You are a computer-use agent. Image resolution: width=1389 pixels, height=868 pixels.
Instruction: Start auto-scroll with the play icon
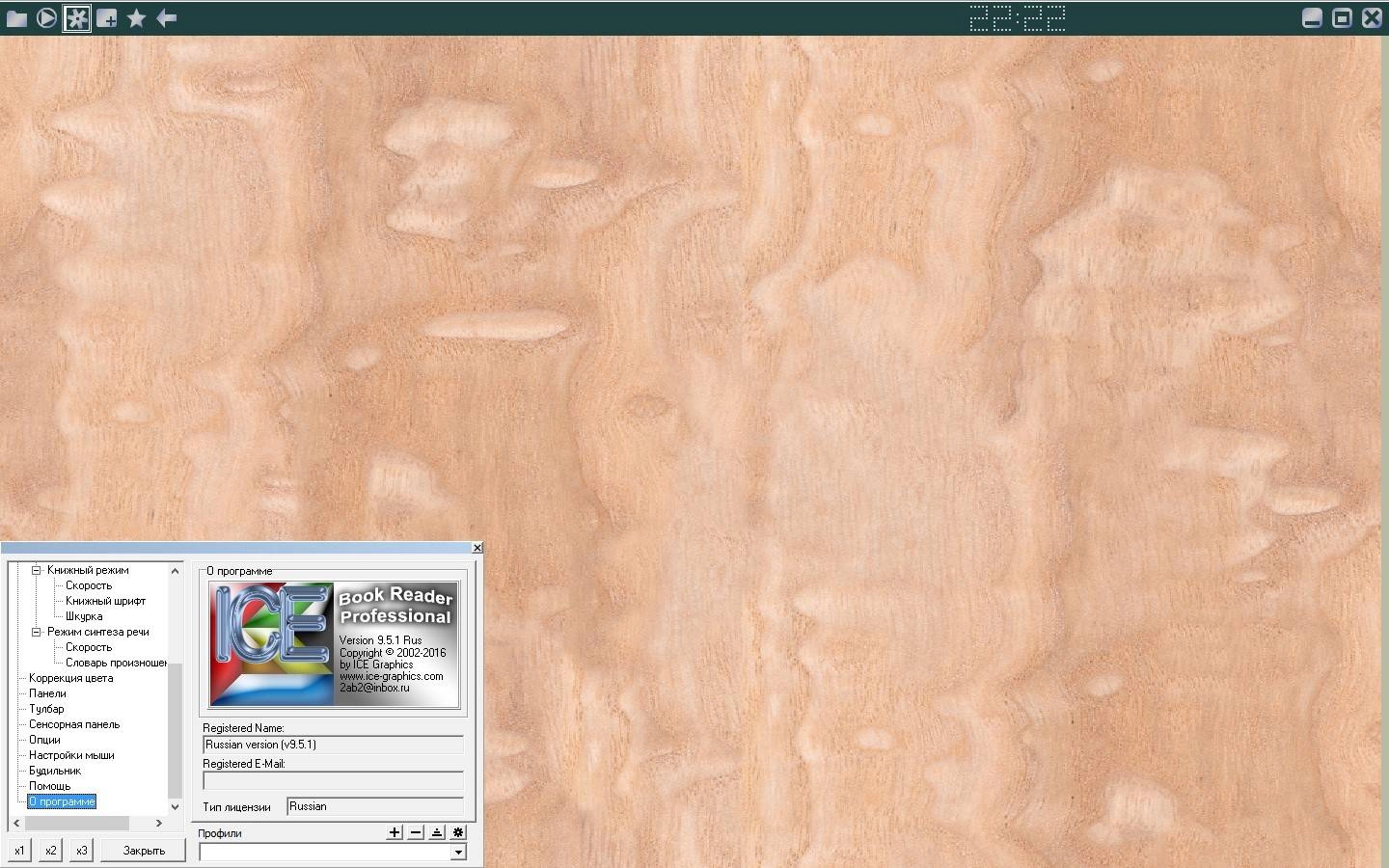click(x=46, y=18)
